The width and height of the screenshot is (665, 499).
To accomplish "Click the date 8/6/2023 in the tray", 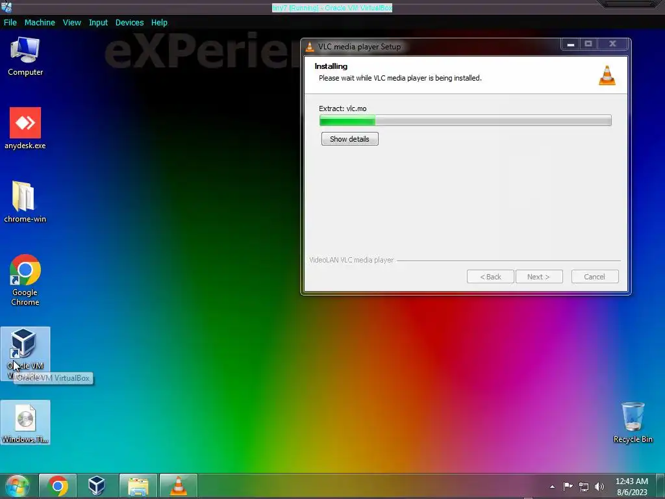I will coord(632,493).
